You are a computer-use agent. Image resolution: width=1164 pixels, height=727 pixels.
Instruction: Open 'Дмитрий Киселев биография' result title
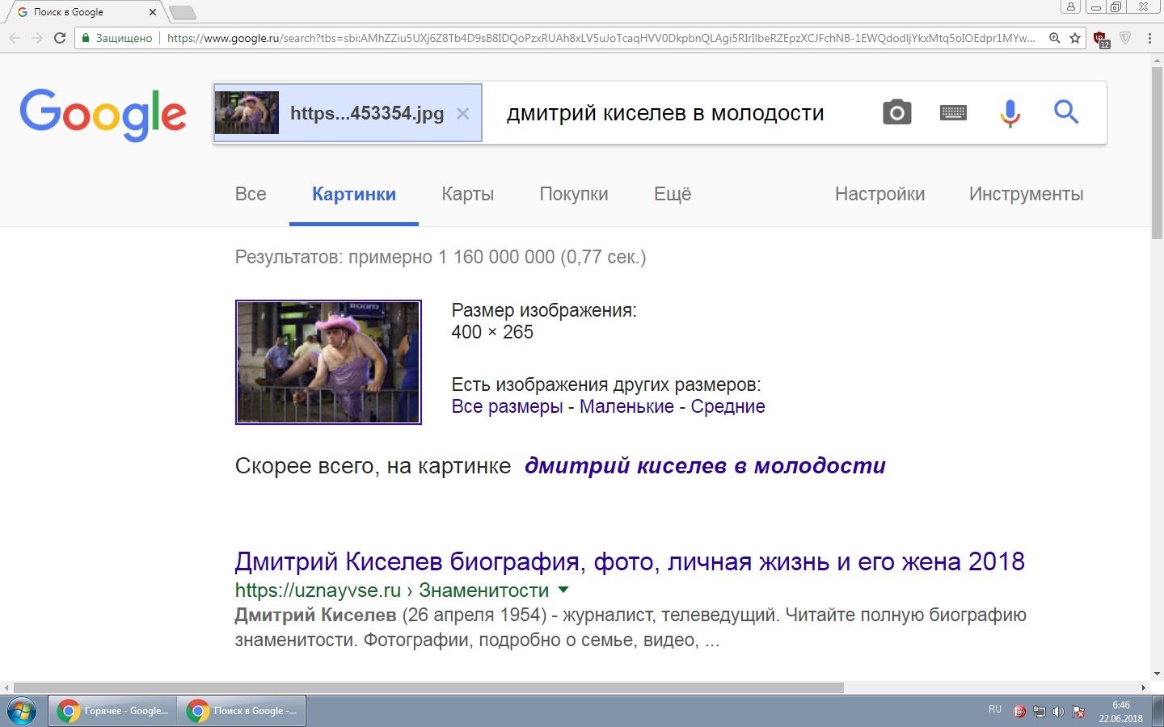click(x=630, y=561)
